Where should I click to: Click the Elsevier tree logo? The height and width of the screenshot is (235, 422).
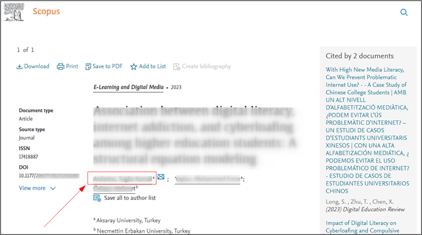(x=14, y=12)
